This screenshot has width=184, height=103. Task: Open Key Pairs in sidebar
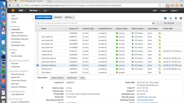point(15,84)
